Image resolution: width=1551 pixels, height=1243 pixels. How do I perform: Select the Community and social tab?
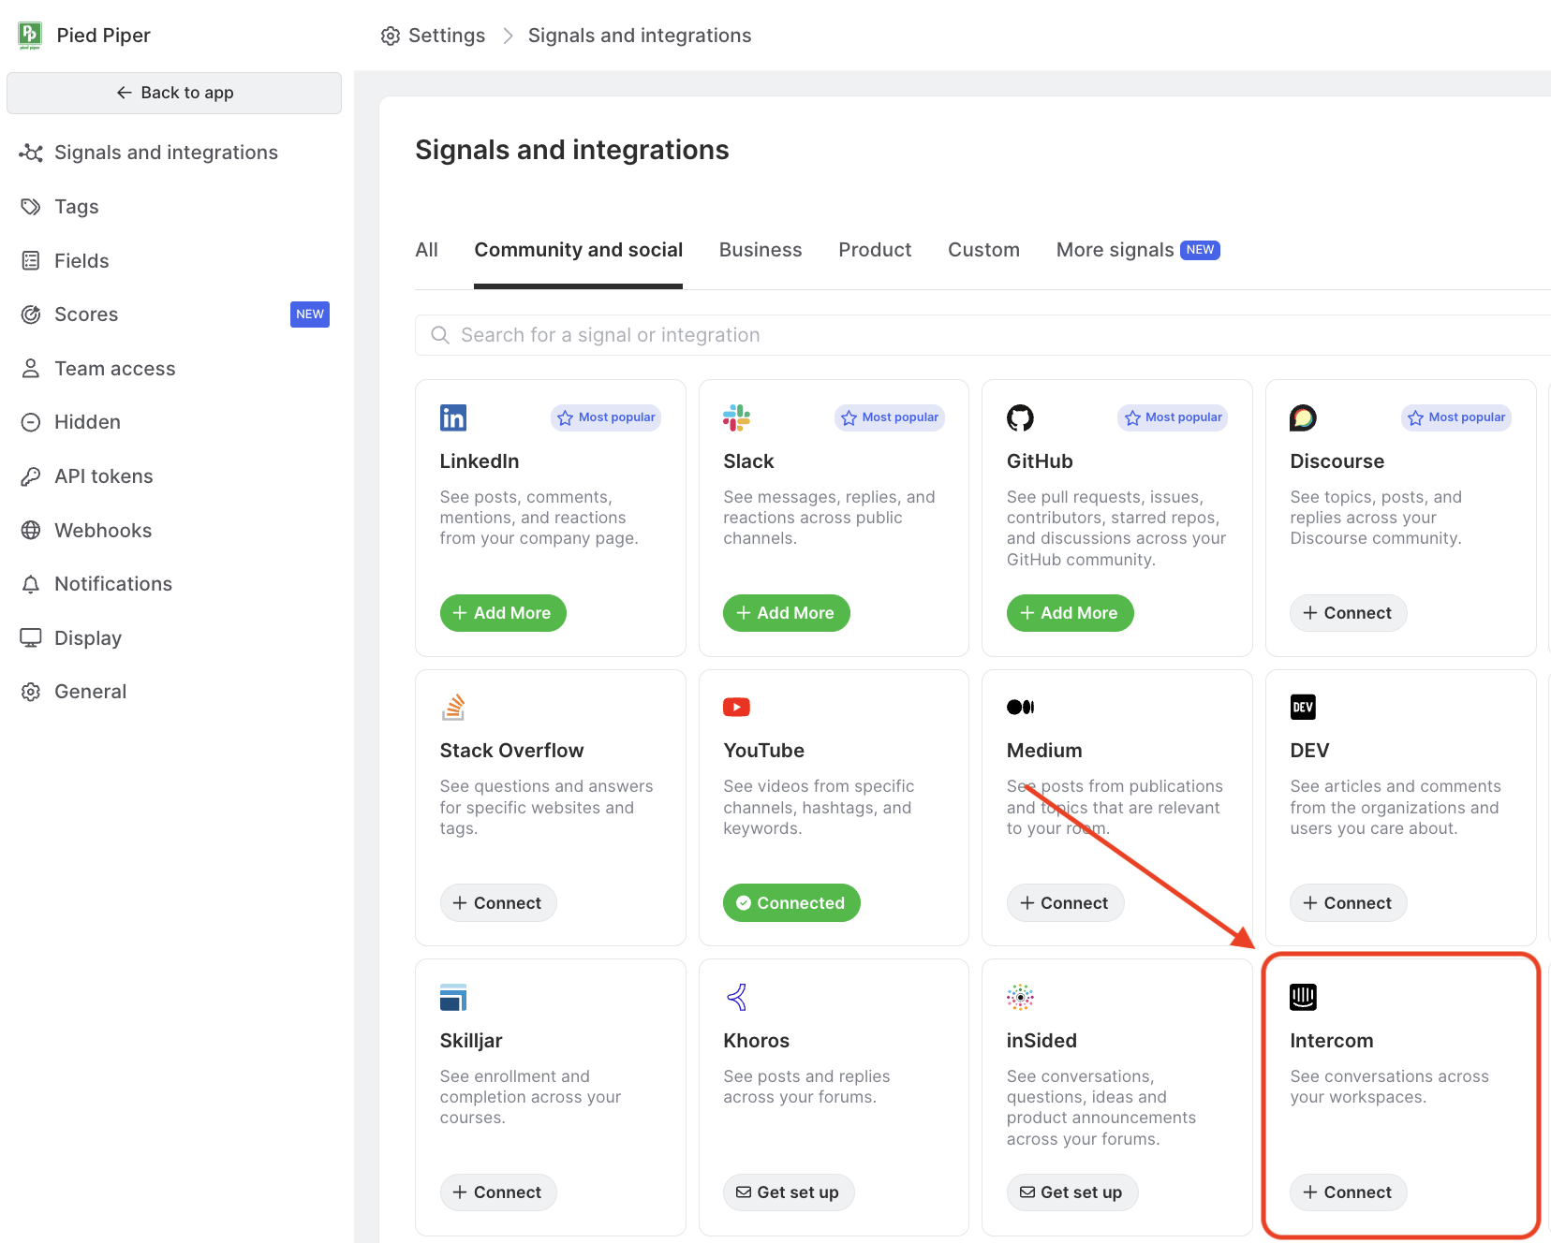[578, 250]
